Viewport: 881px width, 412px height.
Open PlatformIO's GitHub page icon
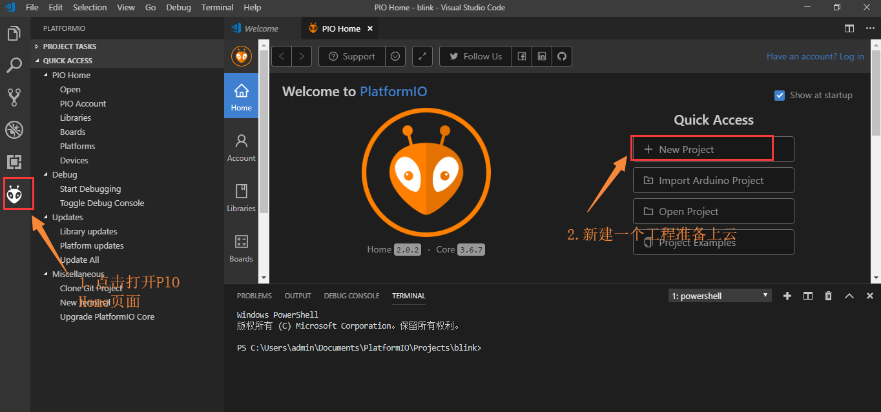(561, 56)
